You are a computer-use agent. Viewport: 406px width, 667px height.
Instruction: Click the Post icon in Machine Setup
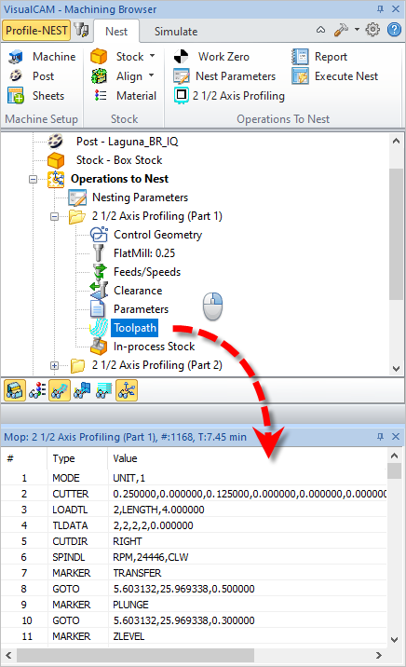(x=16, y=76)
